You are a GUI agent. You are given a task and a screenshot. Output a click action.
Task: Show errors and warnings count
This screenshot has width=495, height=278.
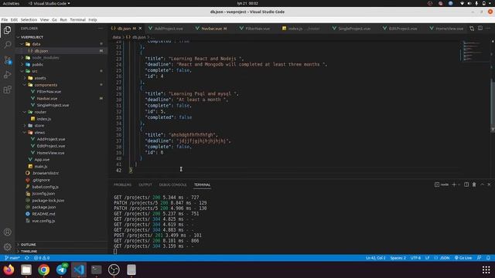coord(42,258)
